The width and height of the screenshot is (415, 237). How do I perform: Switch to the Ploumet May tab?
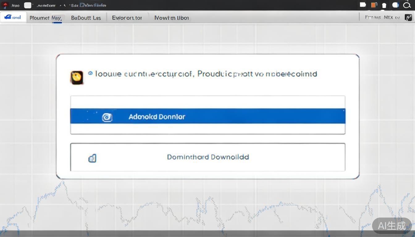45,18
